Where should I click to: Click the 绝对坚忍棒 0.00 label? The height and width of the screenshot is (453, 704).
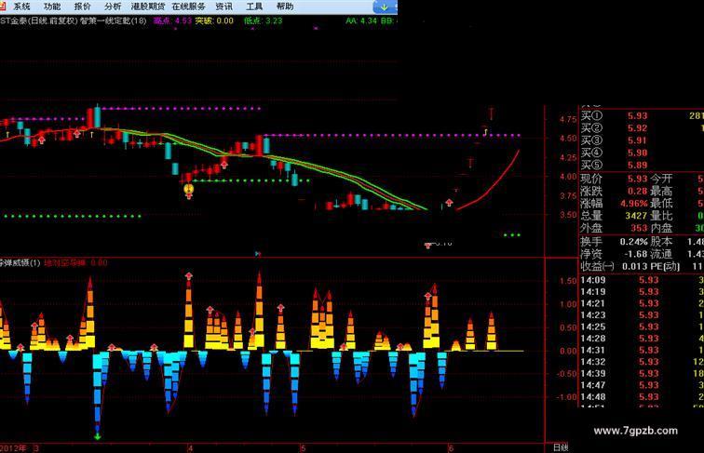point(75,263)
